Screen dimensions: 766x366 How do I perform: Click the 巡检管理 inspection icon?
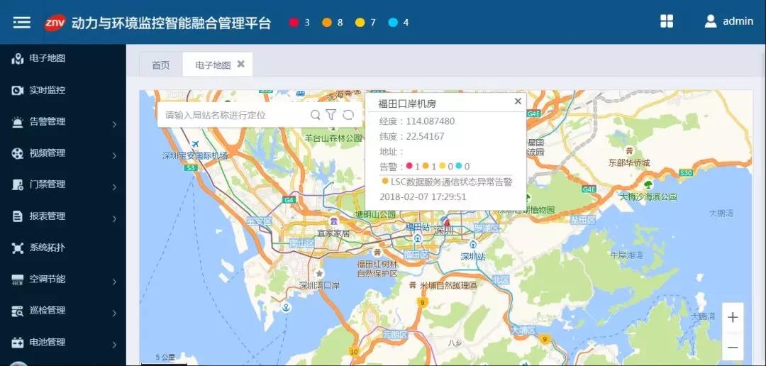click(x=18, y=311)
